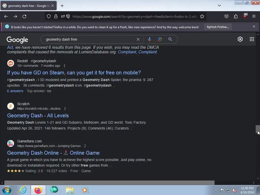The image size is (260, 195).
Task: Click the vertical scrollbar thumb
Action: point(258,129)
